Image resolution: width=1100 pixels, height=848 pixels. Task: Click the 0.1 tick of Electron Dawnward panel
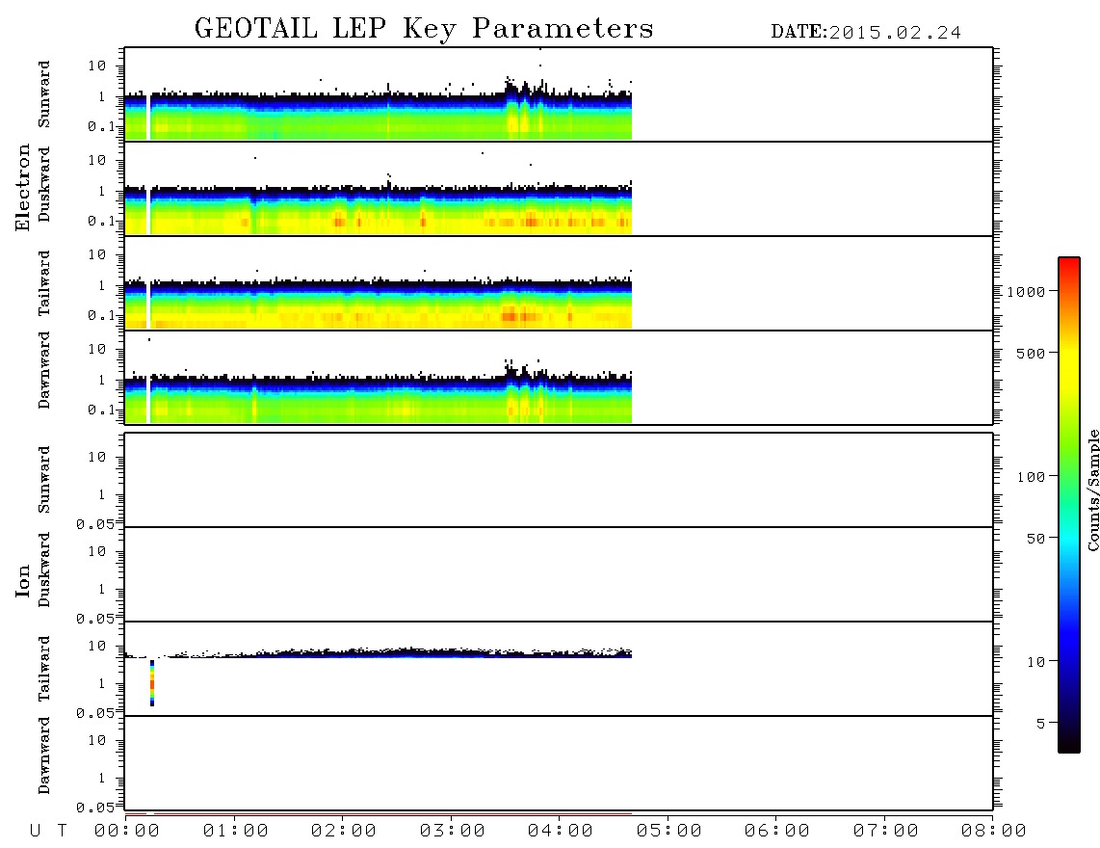click(100, 410)
